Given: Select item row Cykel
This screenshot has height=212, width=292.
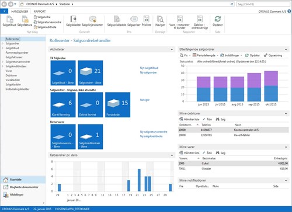Looking at the screenshot, I should click(234, 164).
